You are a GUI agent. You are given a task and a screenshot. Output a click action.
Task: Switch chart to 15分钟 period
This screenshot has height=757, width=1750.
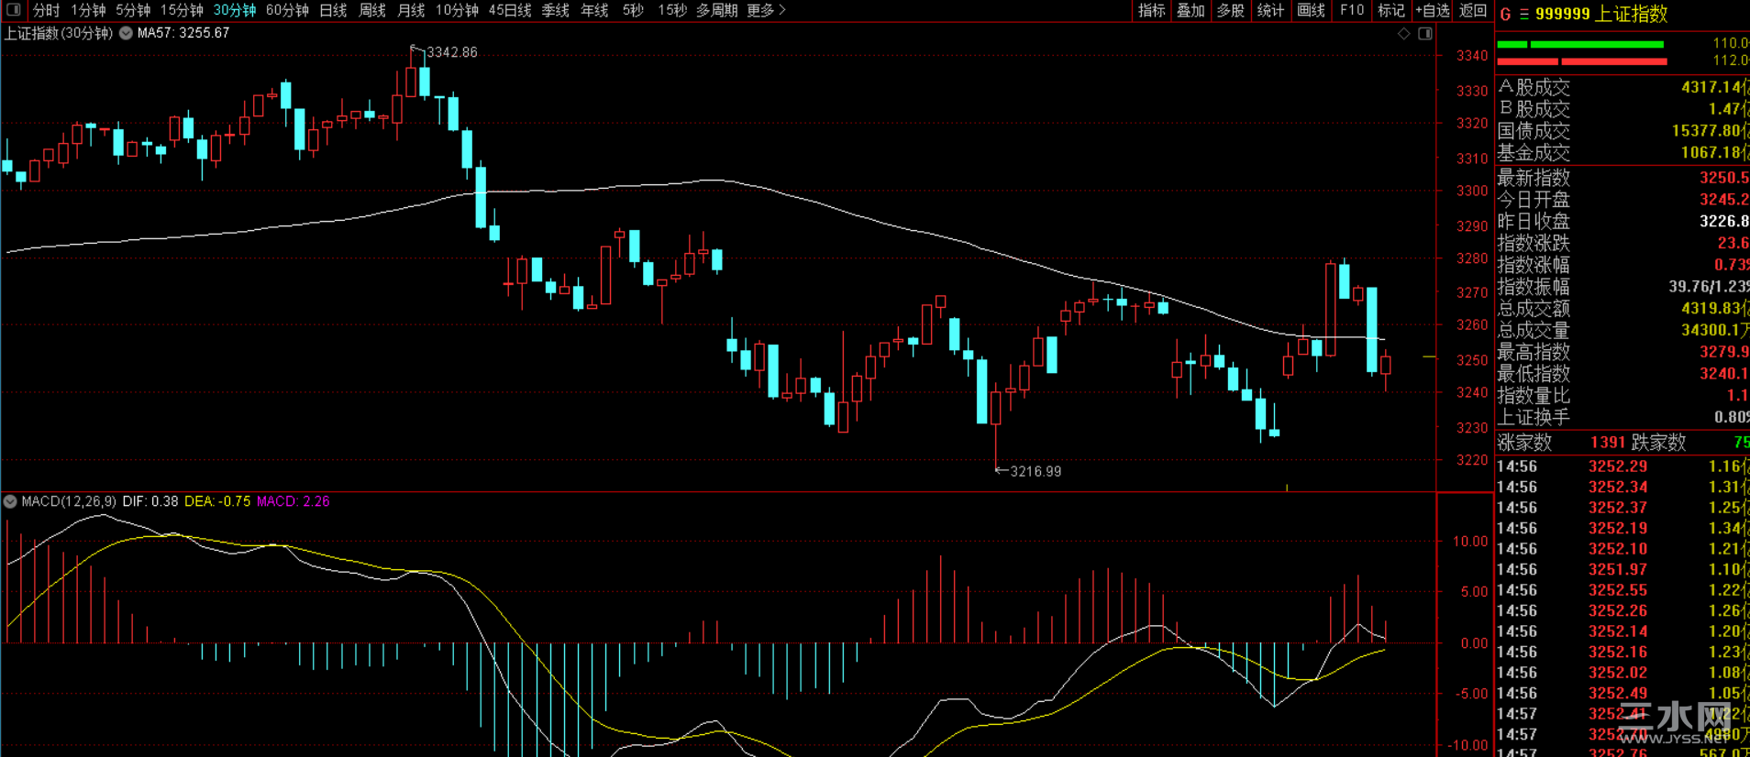click(x=182, y=10)
